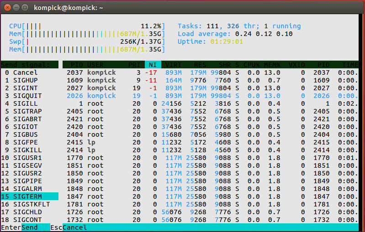The width and height of the screenshot is (365, 232).
Task: Close the terminal window
Action: 7,8
